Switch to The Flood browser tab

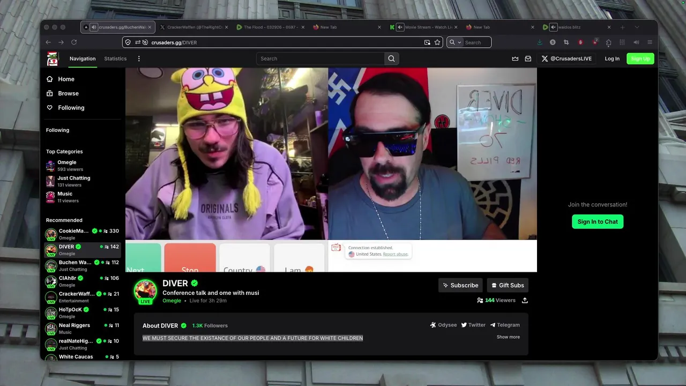coord(270,27)
